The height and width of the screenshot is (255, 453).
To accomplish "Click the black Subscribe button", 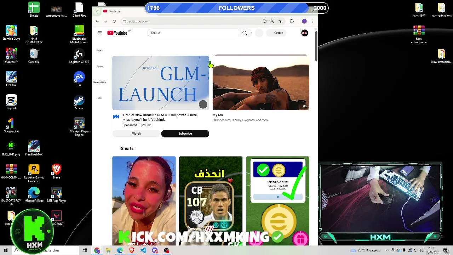I will (x=185, y=134).
